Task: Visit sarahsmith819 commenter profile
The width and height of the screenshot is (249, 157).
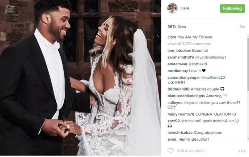Action: coord(181,57)
